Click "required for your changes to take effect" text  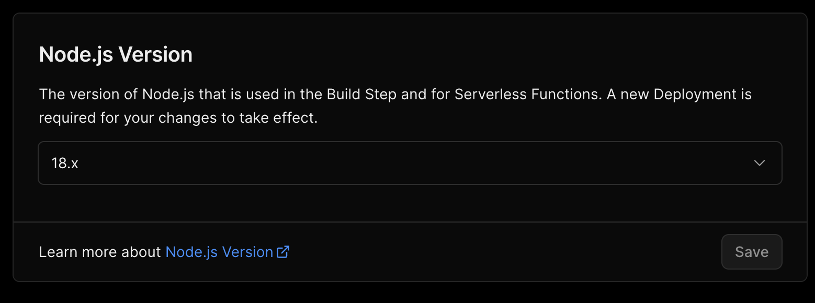178,118
